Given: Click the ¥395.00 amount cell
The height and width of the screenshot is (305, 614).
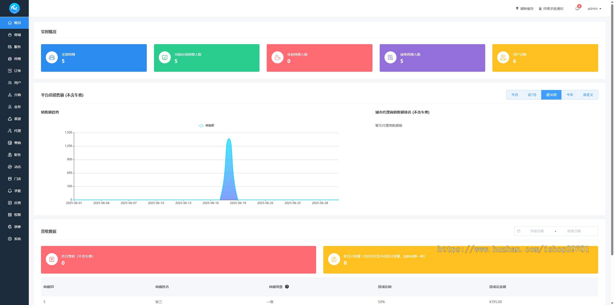Looking at the screenshot, I should 496,302.
